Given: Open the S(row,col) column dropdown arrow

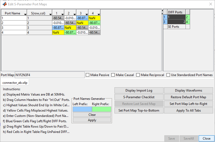Looking at the screenshot, I should pyautogui.click(x=50, y=14).
